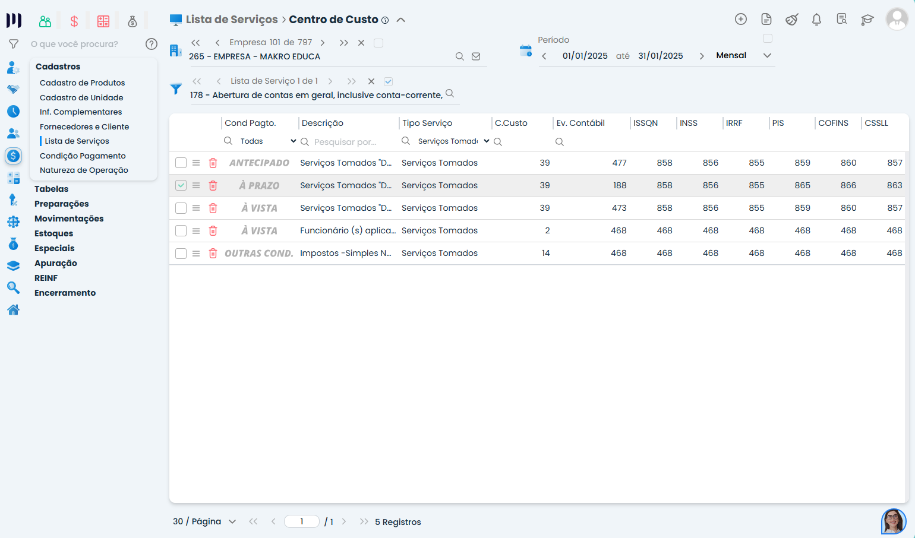
Task: Click the notification bell icon
Action: (x=816, y=20)
